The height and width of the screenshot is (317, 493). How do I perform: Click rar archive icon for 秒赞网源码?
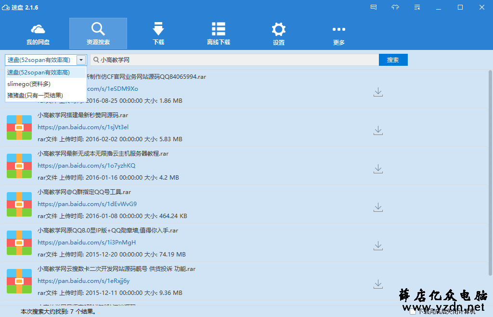click(19, 127)
